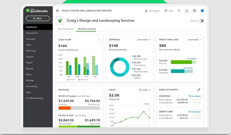Image resolution: width=231 pixels, height=135 pixels.
Task: Expand the Accounting sidebar chevron
Action: (50, 86)
